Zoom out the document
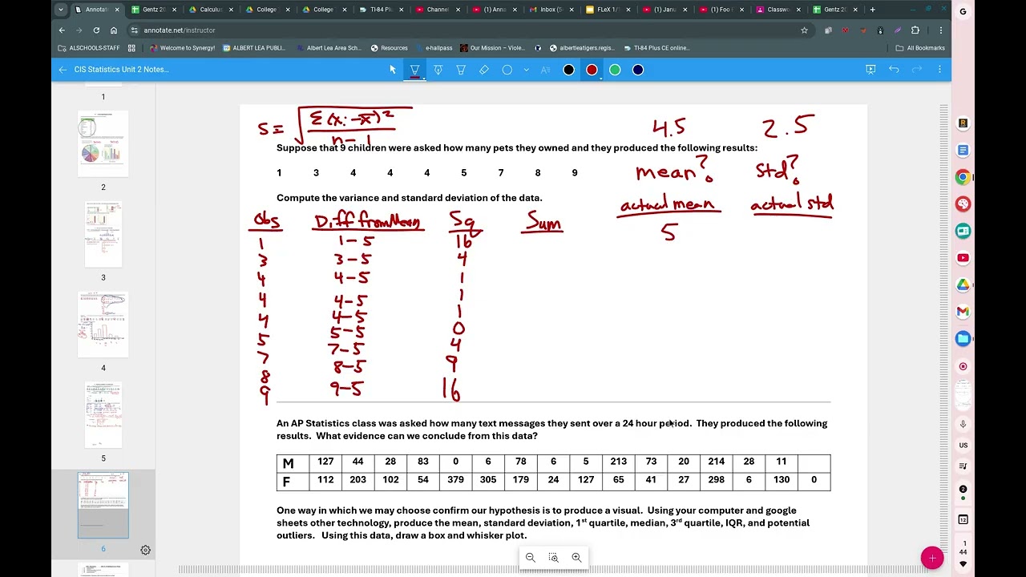This screenshot has height=577, width=1026. pyautogui.click(x=530, y=558)
